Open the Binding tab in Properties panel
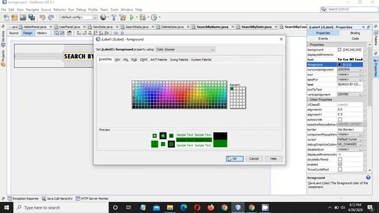This screenshot has width=379, height=213. [x=355, y=33]
